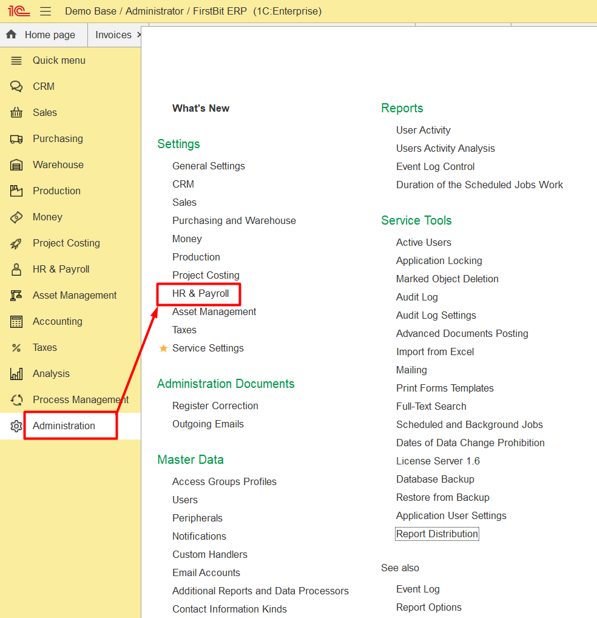The height and width of the screenshot is (618, 597).
Task: Open the Quick menu section
Action: tap(59, 60)
